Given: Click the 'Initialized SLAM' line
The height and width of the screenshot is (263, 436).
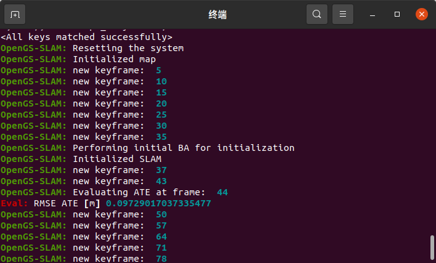Looking at the screenshot, I should click(x=81, y=159).
